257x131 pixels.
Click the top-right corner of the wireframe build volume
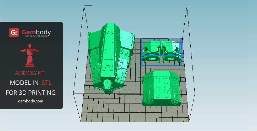point(186,6)
